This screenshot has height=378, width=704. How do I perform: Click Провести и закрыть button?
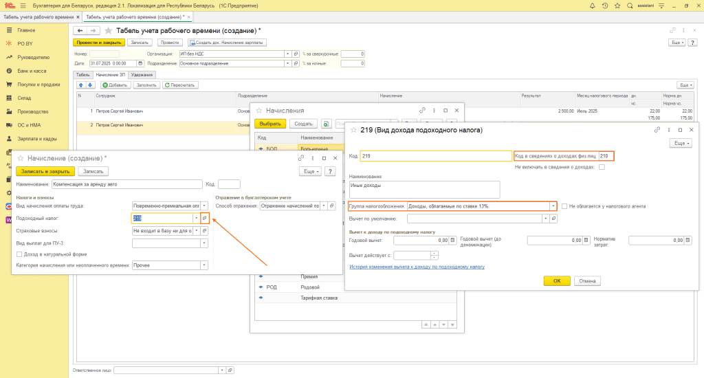click(x=99, y=42)
